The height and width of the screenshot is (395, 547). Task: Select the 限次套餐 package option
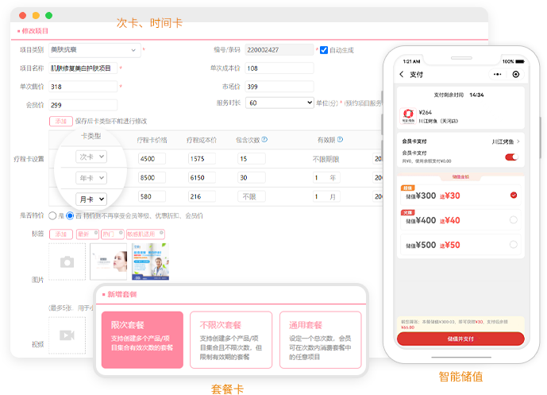click(x=141, y=339)
